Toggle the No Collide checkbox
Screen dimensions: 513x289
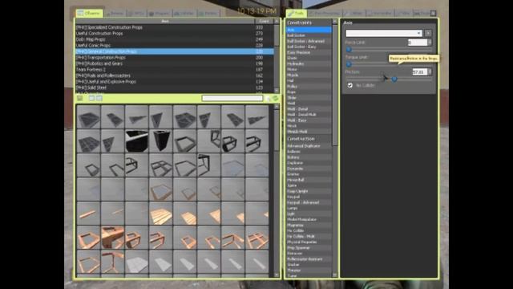click(x=350, y=85)
